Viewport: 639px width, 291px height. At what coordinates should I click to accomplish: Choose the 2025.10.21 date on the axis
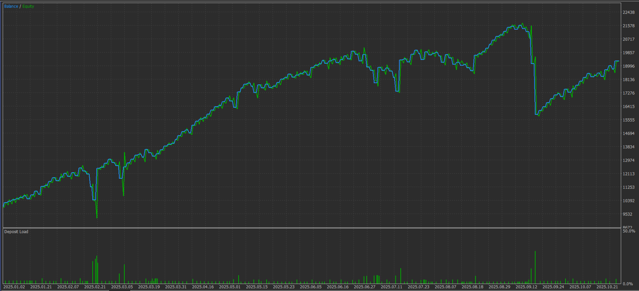click(607, 287)
